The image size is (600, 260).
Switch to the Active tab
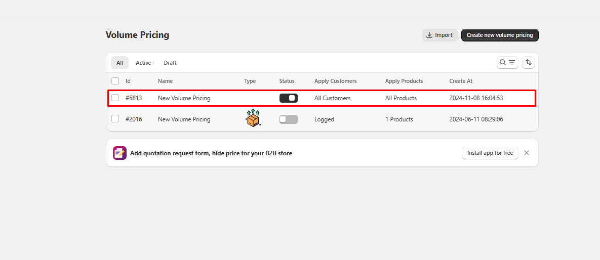(143, 63)
